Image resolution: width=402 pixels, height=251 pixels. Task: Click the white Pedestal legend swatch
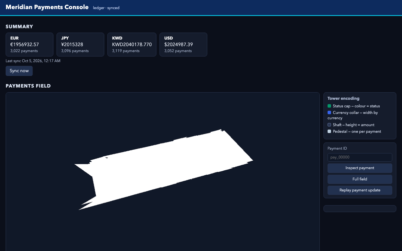click(x=329, y=132)
